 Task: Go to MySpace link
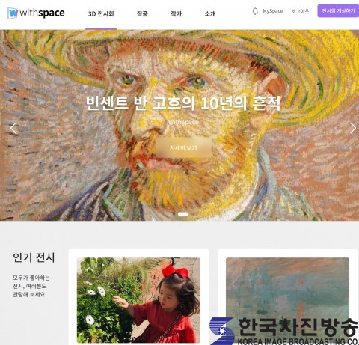(273, 11)
